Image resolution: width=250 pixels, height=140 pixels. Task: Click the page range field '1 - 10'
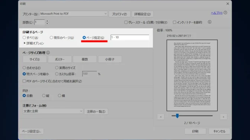point(130,37)
